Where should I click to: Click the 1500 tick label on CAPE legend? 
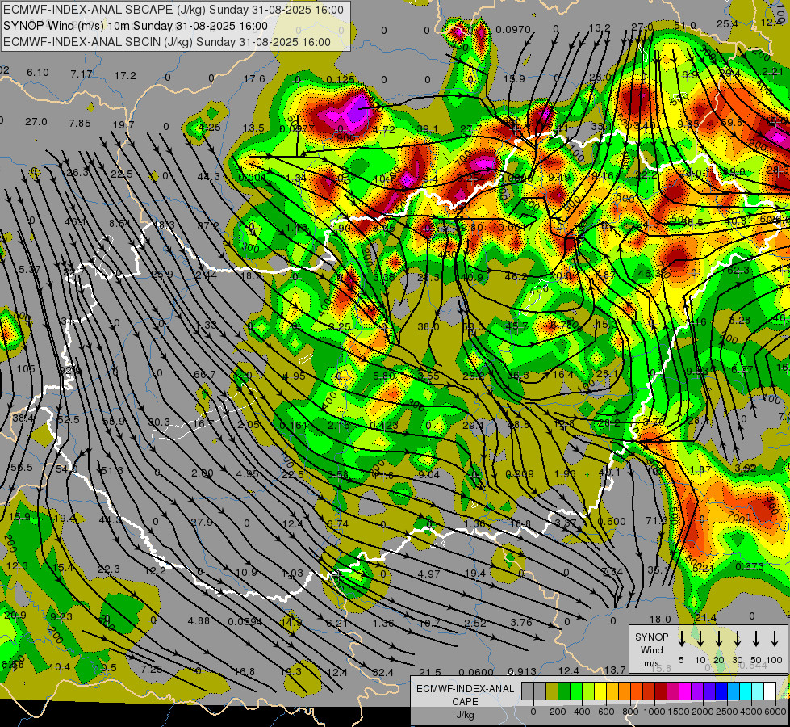(678, 712)
